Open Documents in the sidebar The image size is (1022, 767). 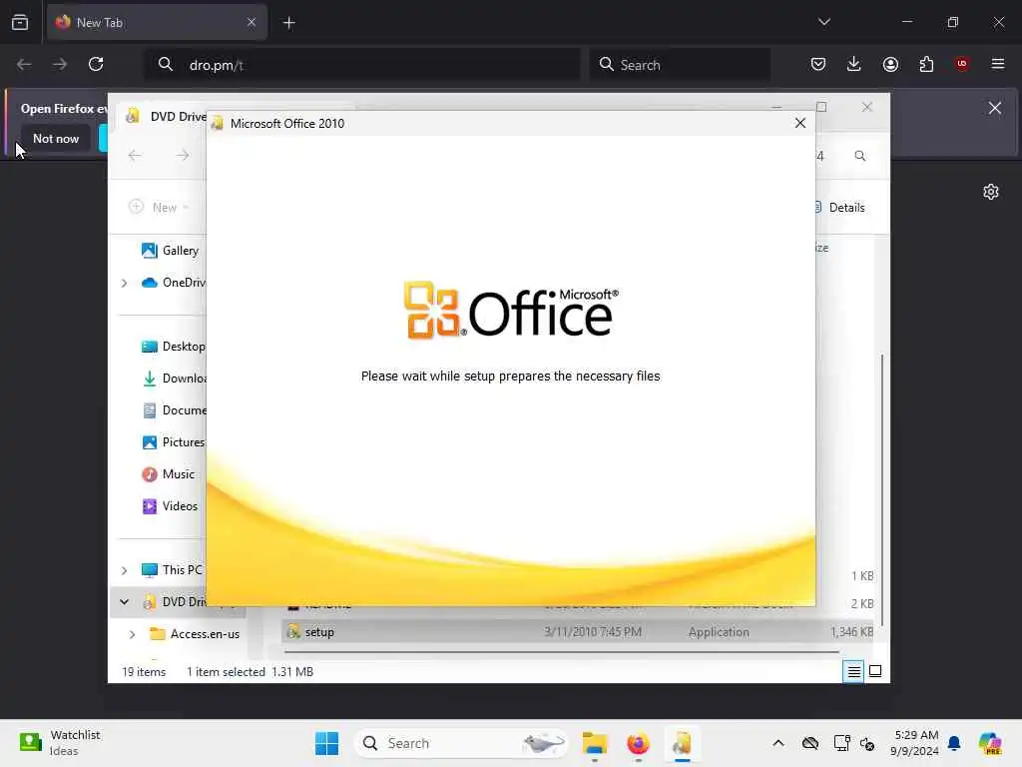point(174,410)
